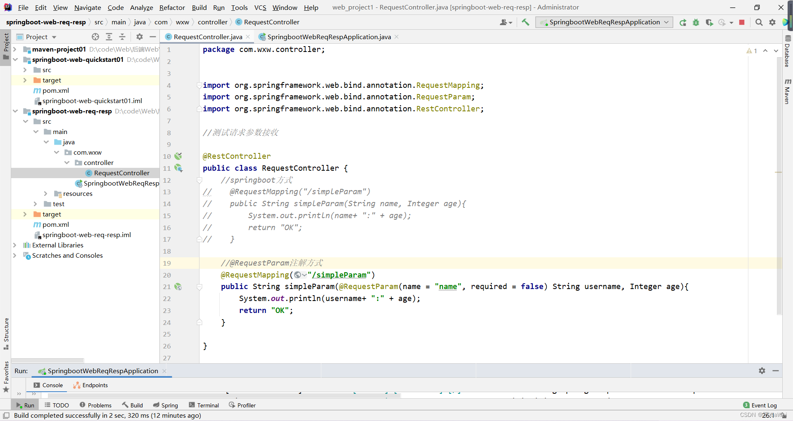Fold the commented block on line 12
Image resolution: width=793 pixels, height=421 pixels.
199,180
